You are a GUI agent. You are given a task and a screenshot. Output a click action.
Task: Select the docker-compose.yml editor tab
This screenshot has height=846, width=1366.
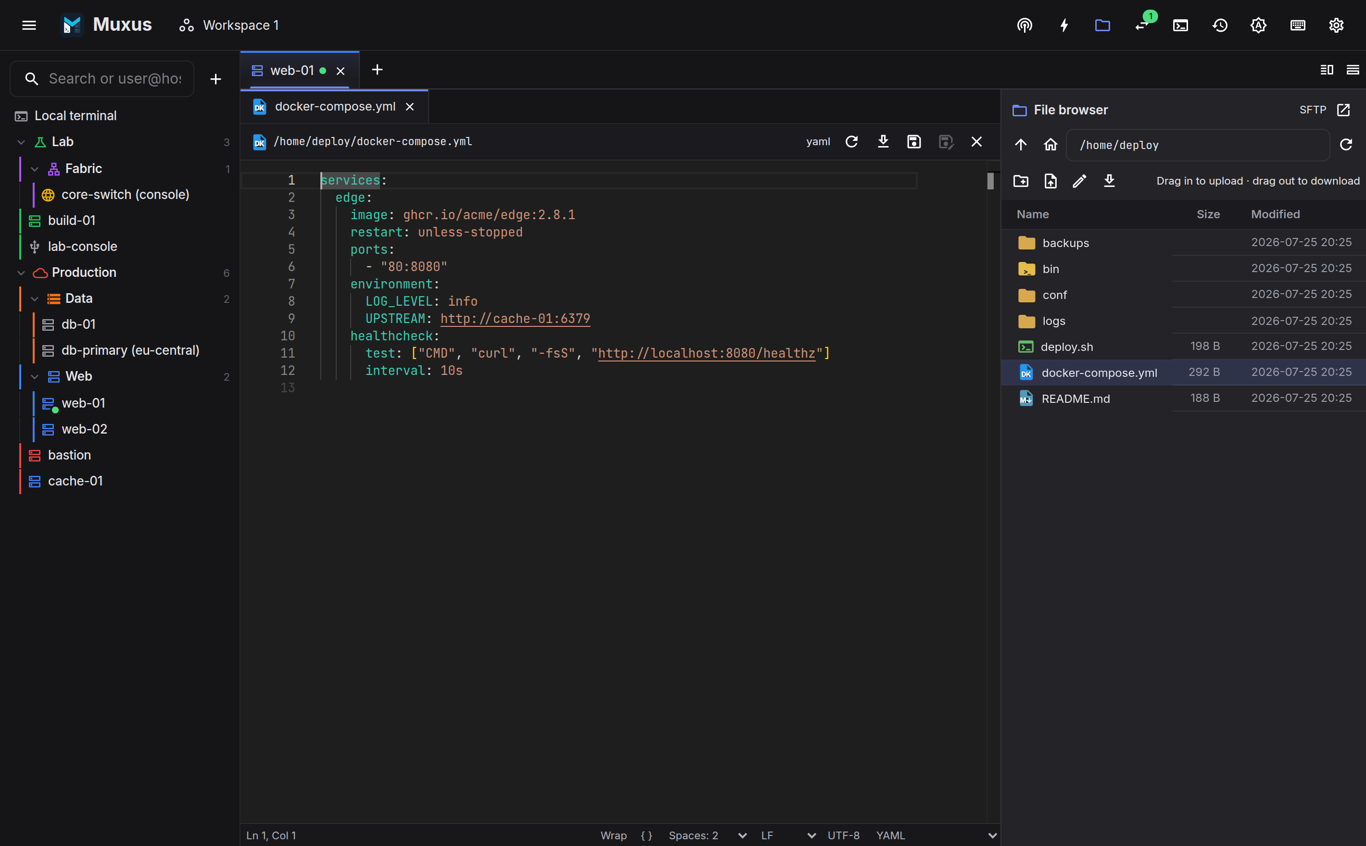click(x=335, y=106)
